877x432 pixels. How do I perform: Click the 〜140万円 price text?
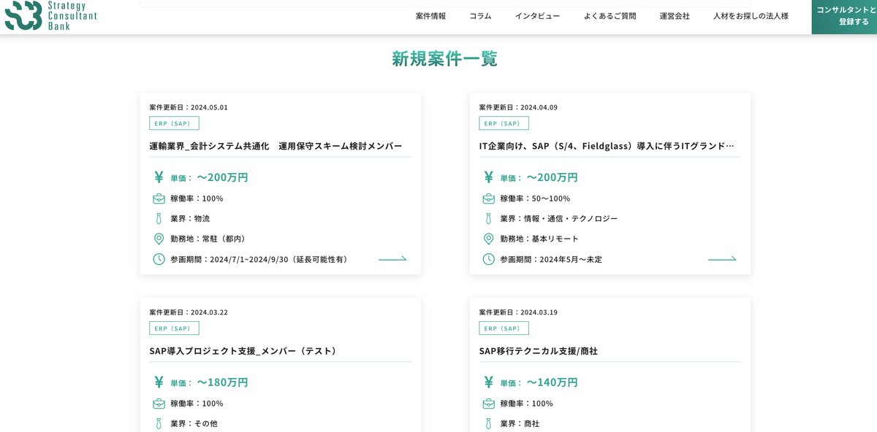[552, 382]
